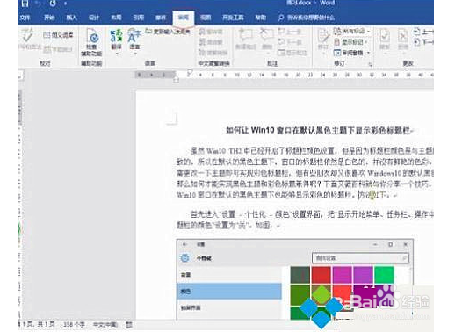Switch to the 布局 (Layout) tab
The width and height of the screenshot is (455, 332).
(116, 18)
